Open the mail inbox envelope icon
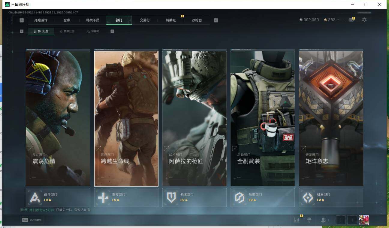Screen dimensions: 389x228 (351, 20)
